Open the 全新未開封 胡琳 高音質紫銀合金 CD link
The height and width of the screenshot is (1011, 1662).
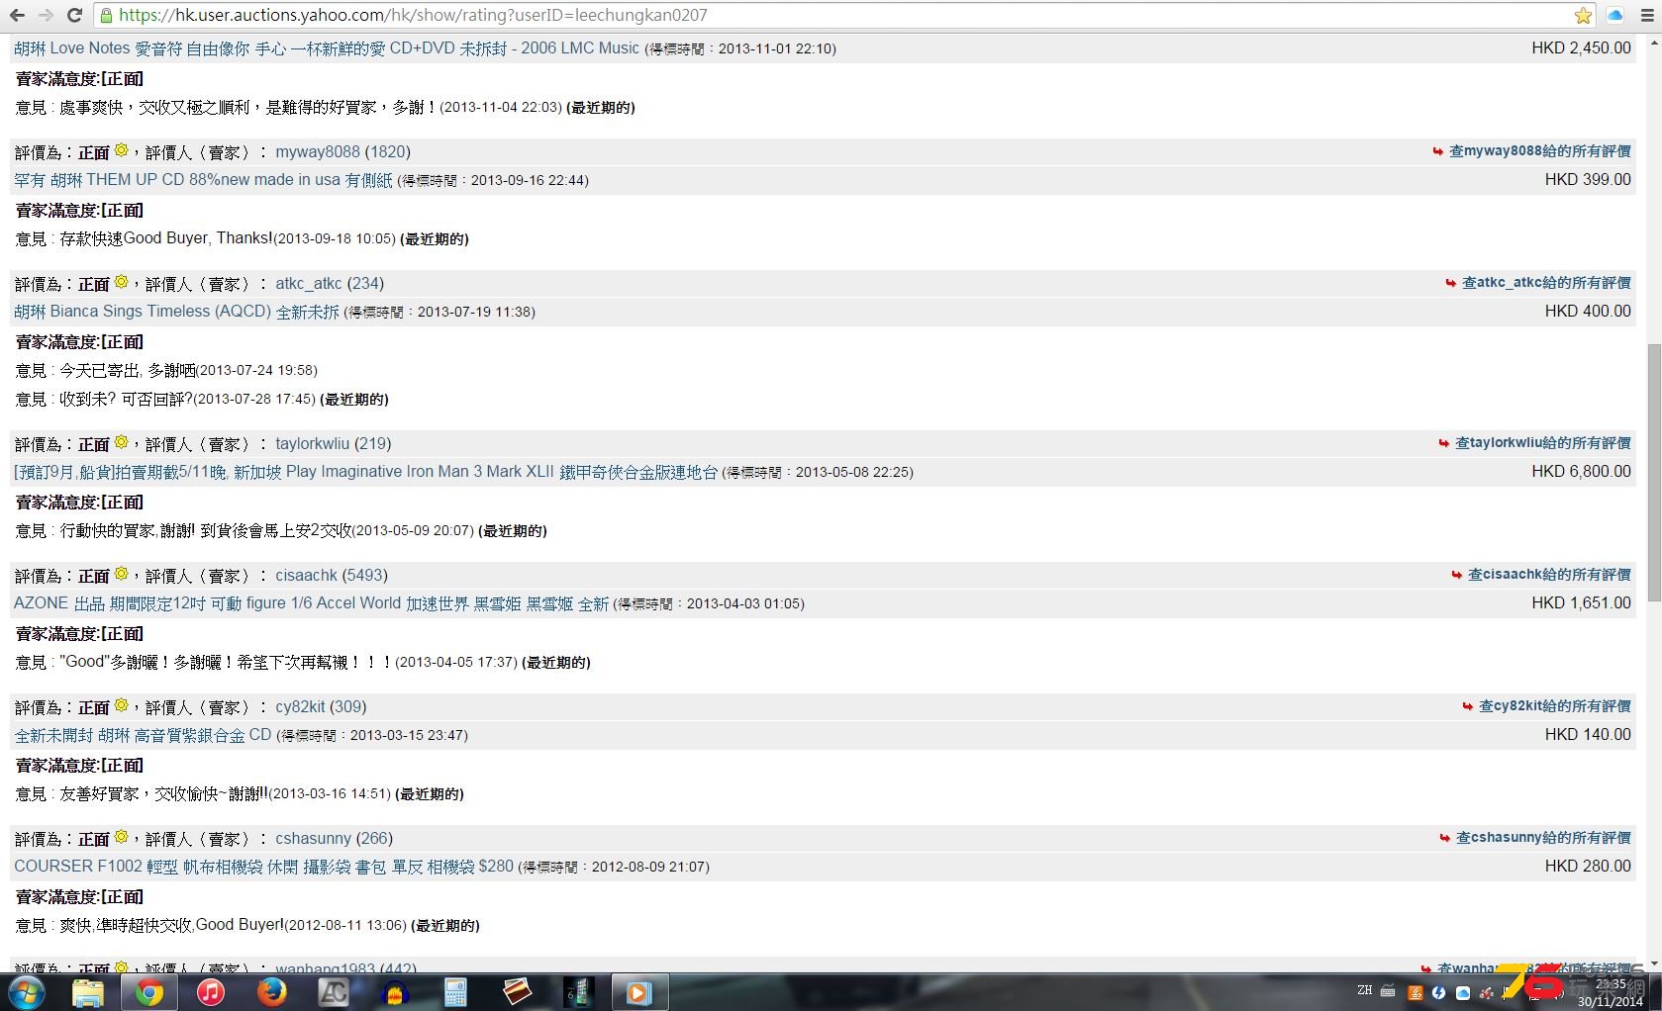click(143, 734)
